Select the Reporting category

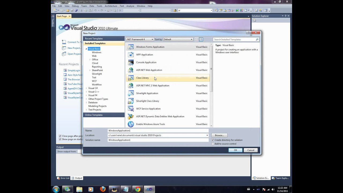[x=97, y=67]
